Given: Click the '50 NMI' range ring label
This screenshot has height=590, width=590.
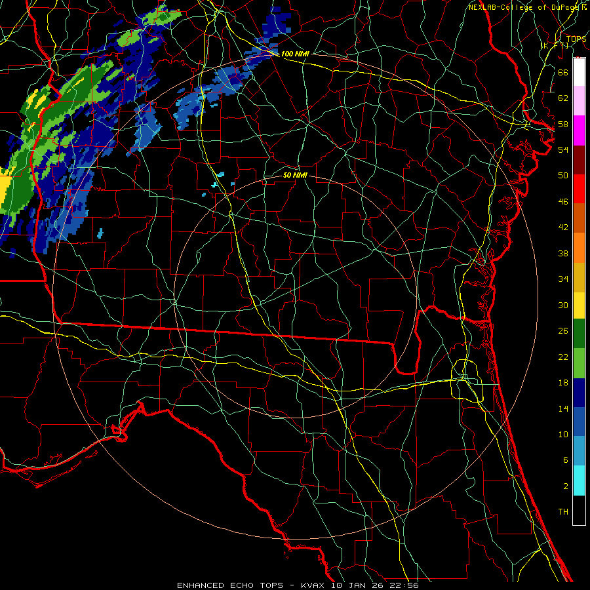Looking at the screenshot, I should 295,175.
